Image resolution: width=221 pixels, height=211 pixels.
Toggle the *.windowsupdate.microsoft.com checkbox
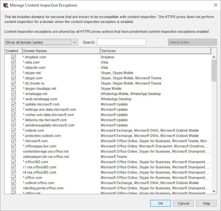tap(14, 125)
